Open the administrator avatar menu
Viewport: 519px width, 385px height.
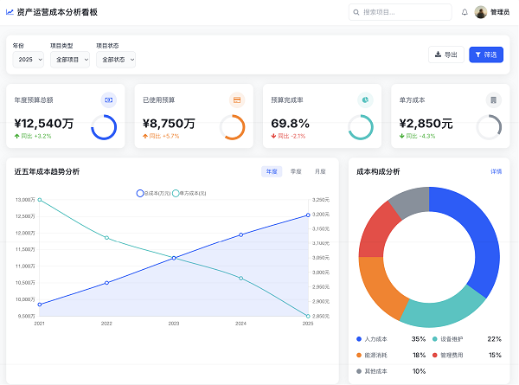[x=481, y=12]
